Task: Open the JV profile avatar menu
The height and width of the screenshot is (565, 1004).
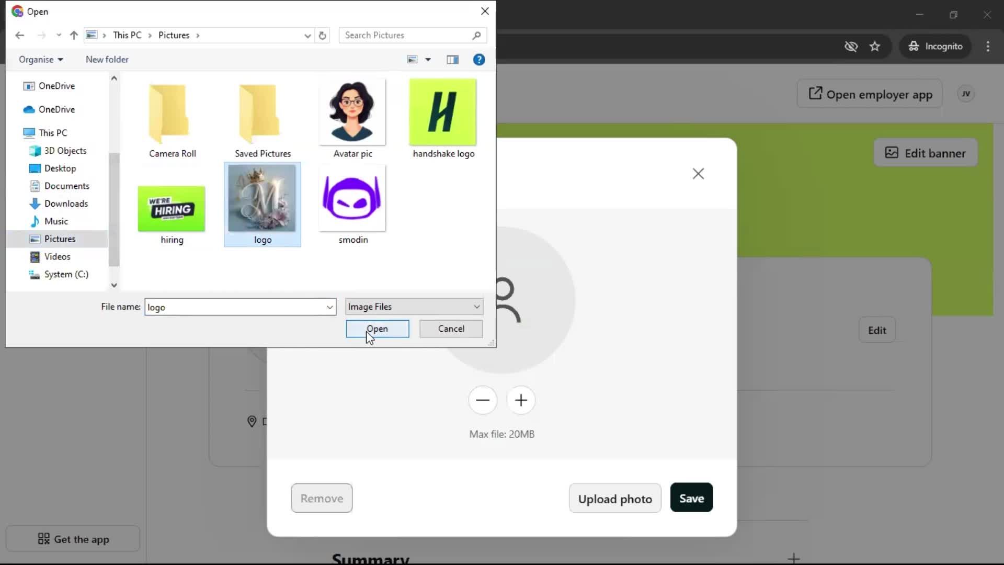Action: coord(966,94)
